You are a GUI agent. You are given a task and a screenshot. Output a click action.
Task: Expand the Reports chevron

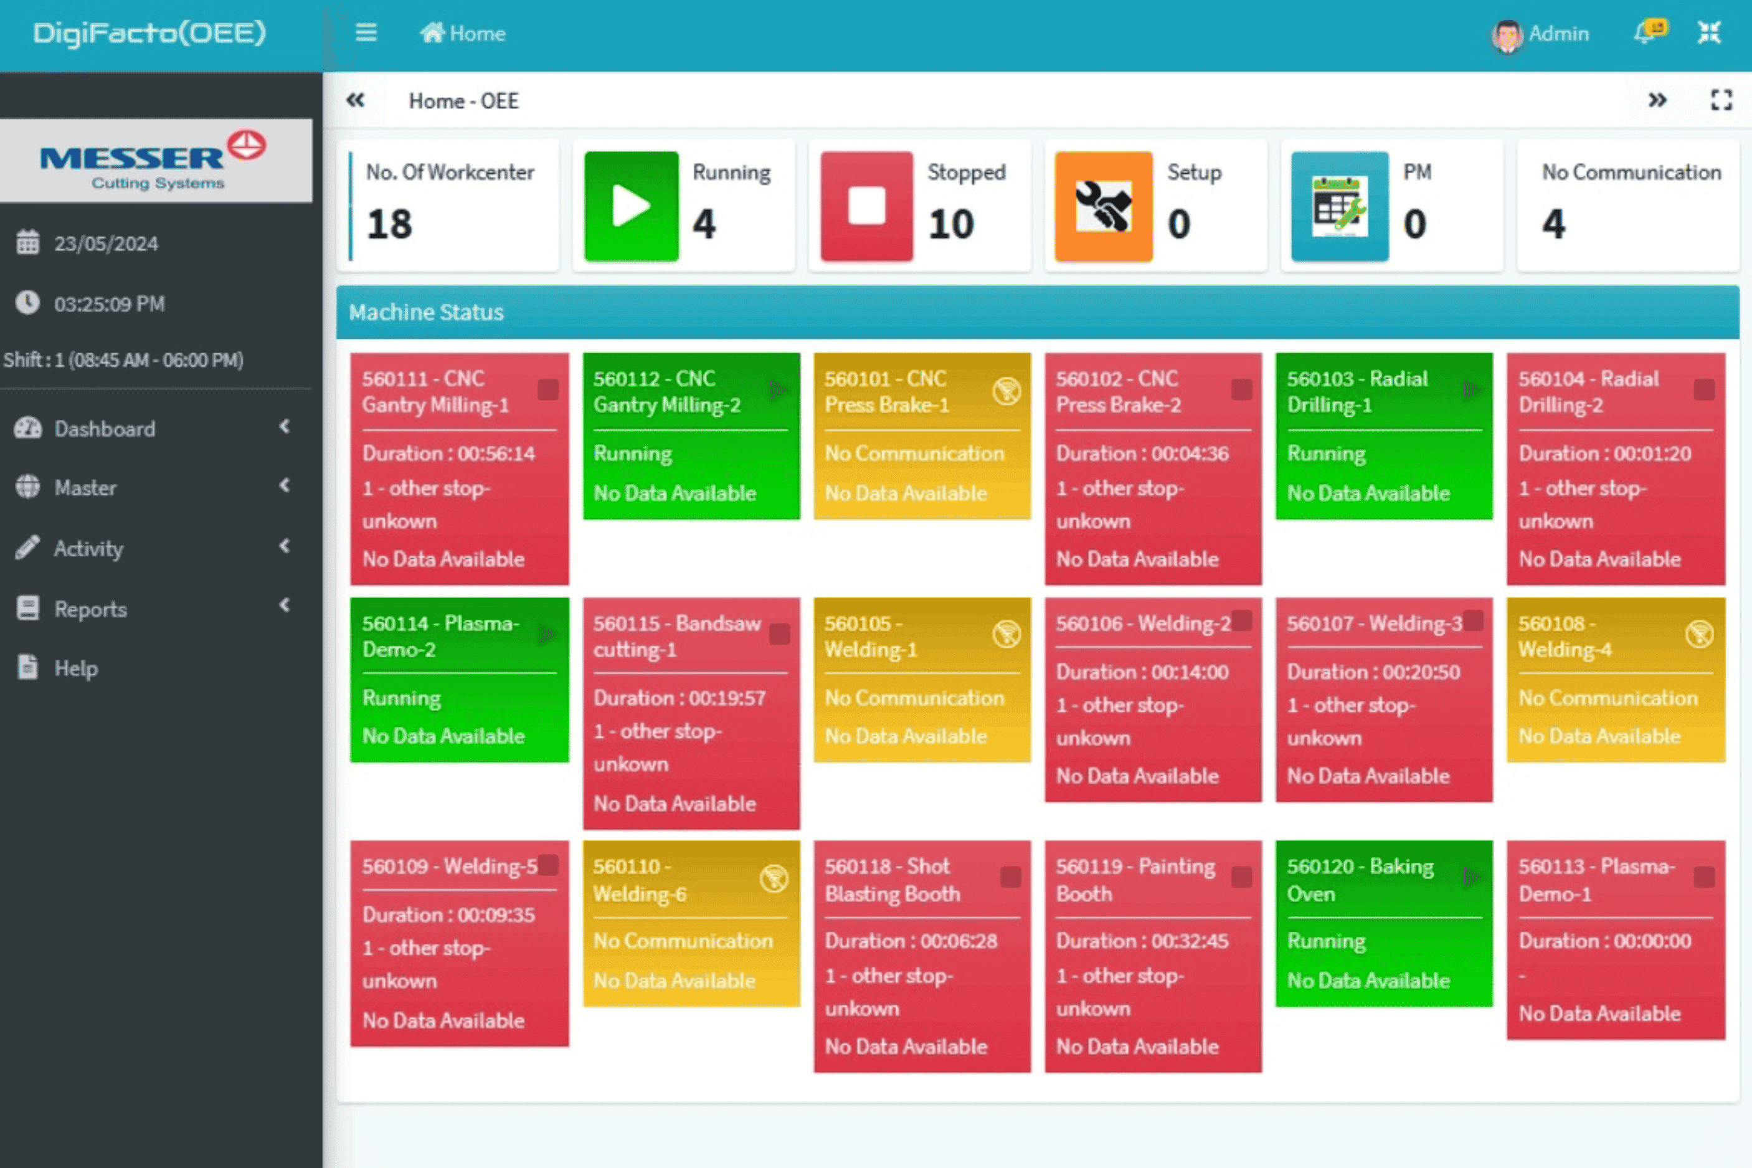[x=285, y=605]
